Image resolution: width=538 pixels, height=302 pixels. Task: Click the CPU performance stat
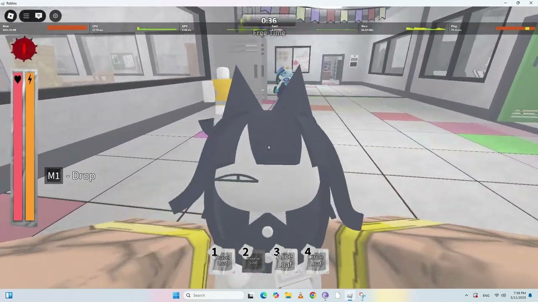click(134, 28)
